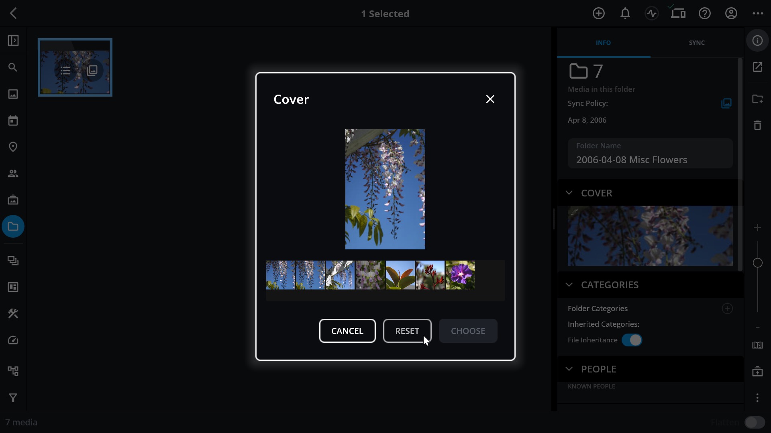Click the briefcase add icon in right toolbar
Image resolution: width=771 pixels, height=433 pixels.
pyautogui.click(x=757, y=372)
